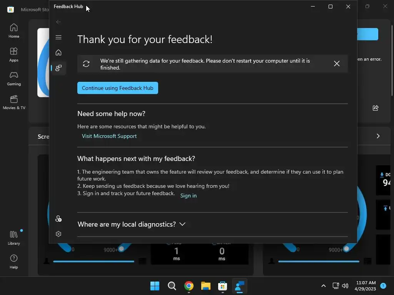The height and width of the screenshot is (295, 394).
Task: Click the network icon in system tray
Action: pyautogui.click(x=336, y=286)
